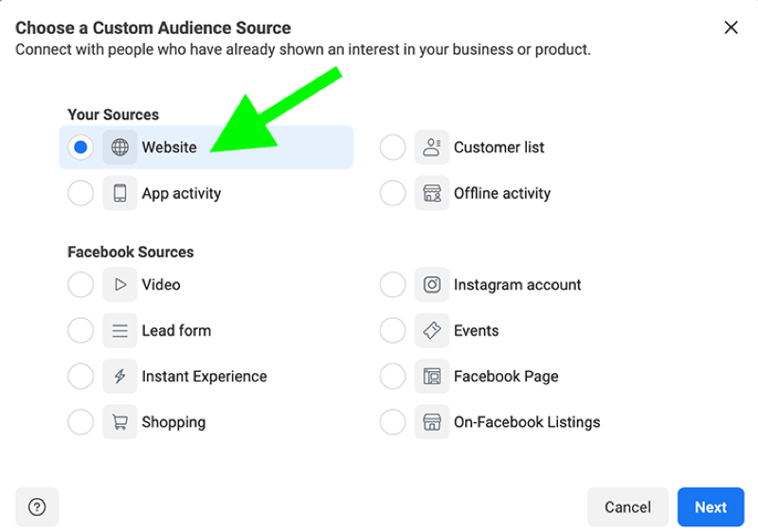Close the Custom Audience Source dialog
This screenshot has width=758, height=532.
731,27
